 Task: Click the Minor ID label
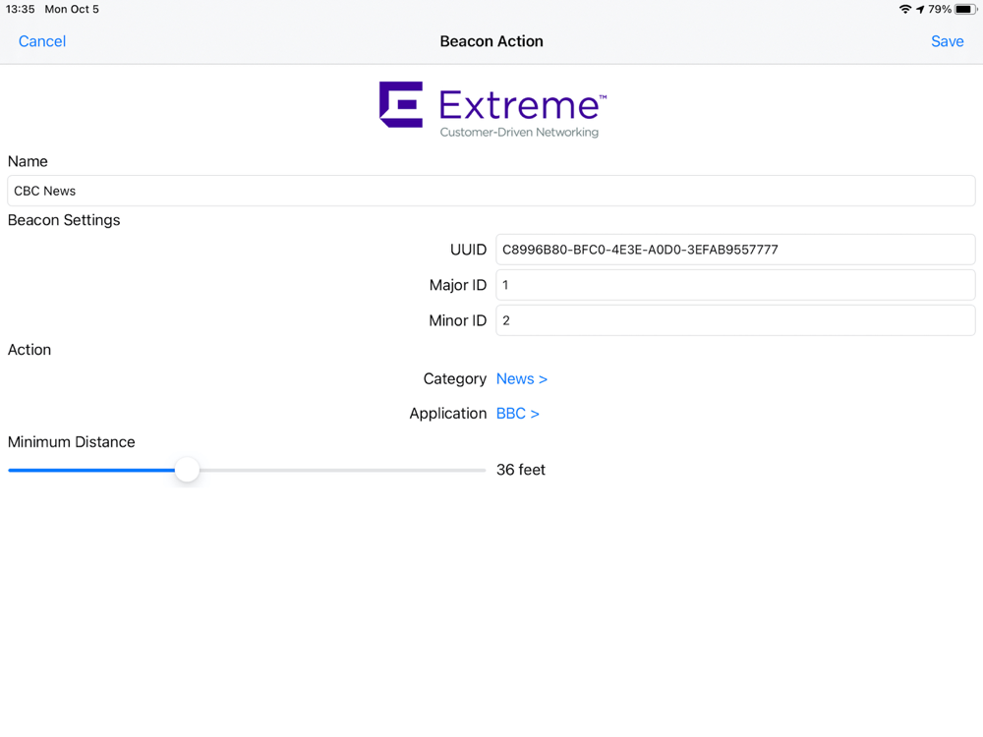tap(458, 320)
